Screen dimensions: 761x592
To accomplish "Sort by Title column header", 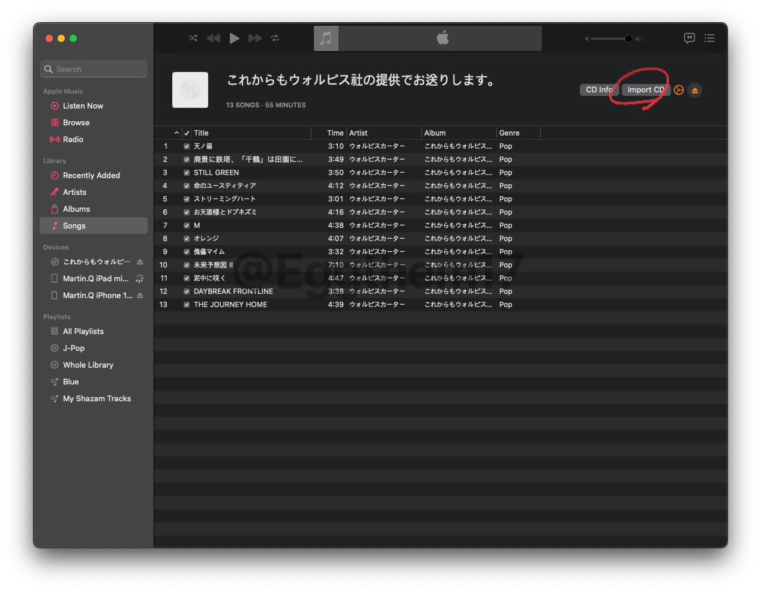I will (201, 133).
